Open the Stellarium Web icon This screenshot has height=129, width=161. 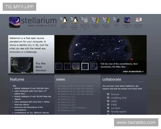click(x=127, y=20)
